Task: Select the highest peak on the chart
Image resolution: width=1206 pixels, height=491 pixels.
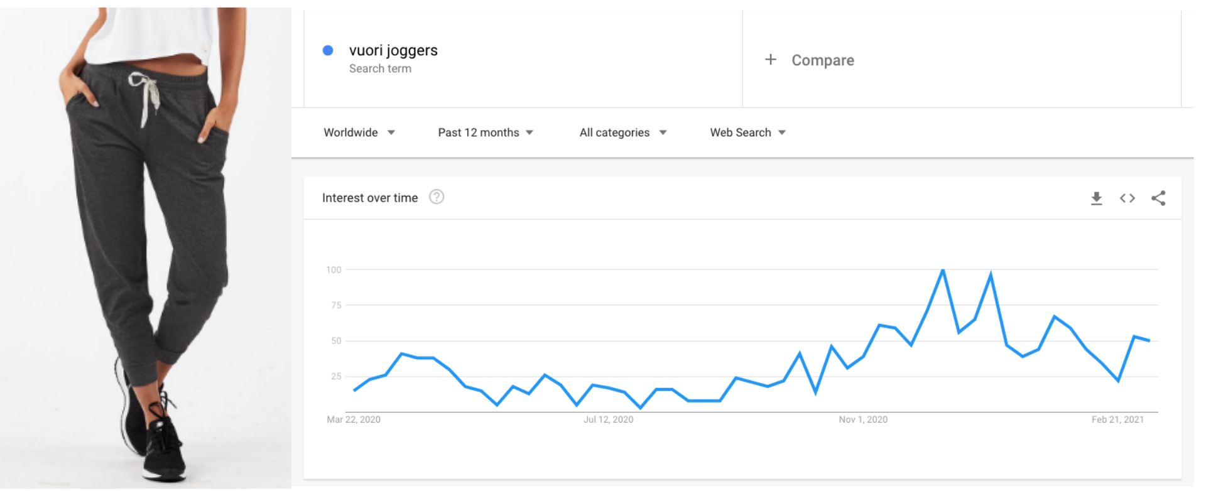Action: click(x=943, y=270)
